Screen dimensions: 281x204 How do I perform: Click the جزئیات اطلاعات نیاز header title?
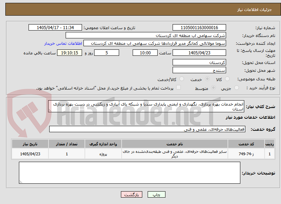(x=255, y=10)
